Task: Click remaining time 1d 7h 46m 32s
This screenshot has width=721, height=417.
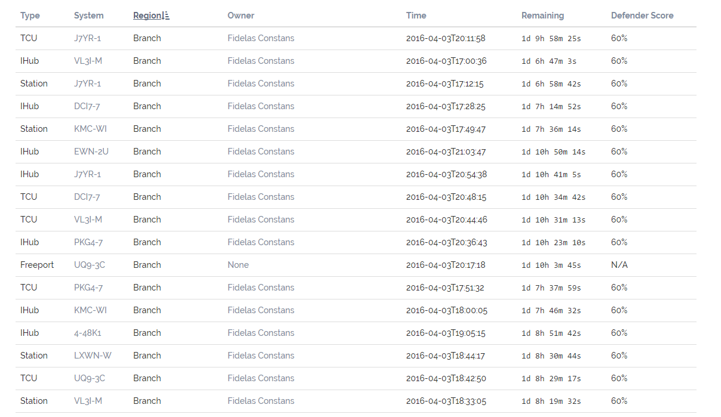Action: [x=551, y=310]
